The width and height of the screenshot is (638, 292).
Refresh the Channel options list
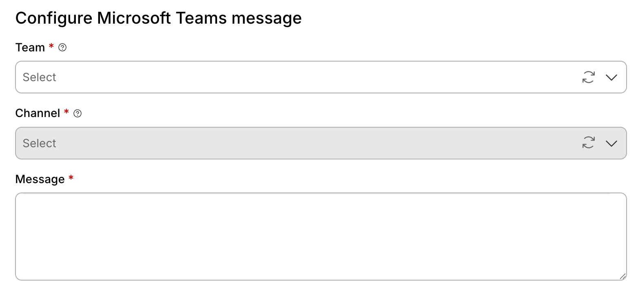click(x=588, y=143)
